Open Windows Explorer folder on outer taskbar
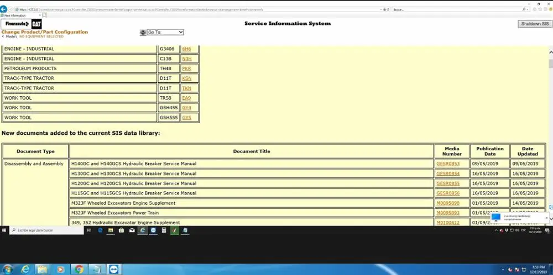 click(43, 269)
